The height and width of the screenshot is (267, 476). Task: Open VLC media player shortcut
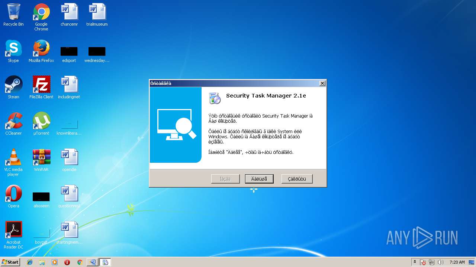click(x=13, y=162)
